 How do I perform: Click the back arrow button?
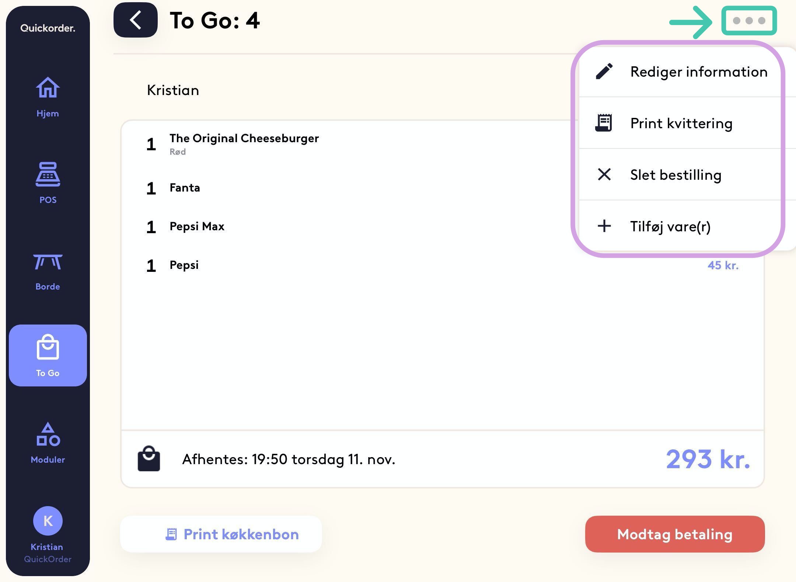pos(135,20)
